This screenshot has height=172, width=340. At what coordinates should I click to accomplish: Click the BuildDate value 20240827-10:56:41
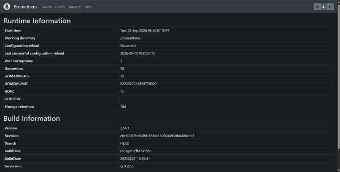pos(135,159)
